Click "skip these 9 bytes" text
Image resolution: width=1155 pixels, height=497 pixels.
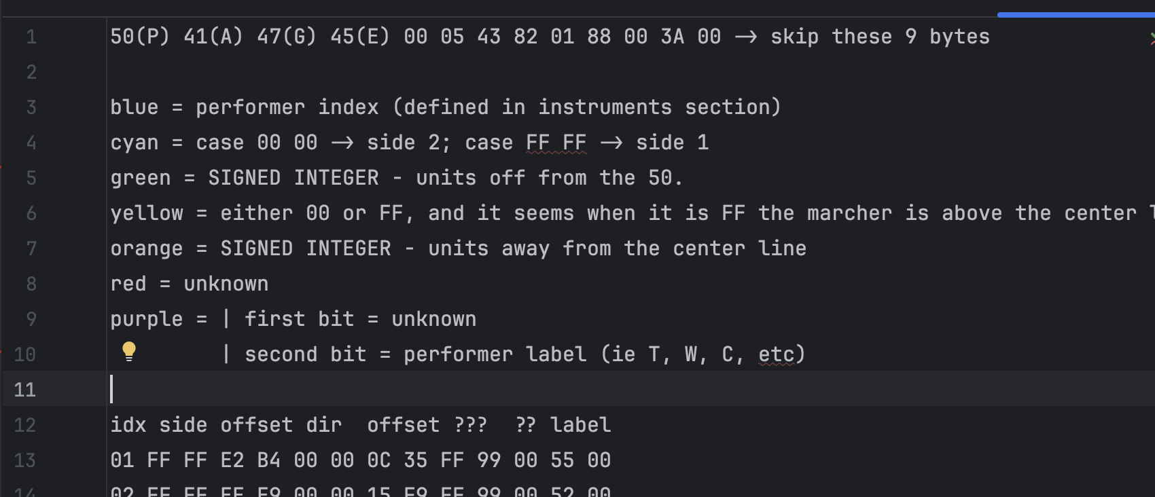[x=880, y=37]
